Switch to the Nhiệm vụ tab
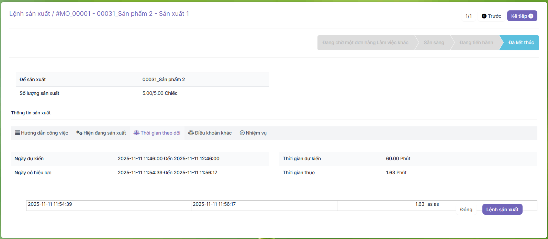 tap(256, 133)
